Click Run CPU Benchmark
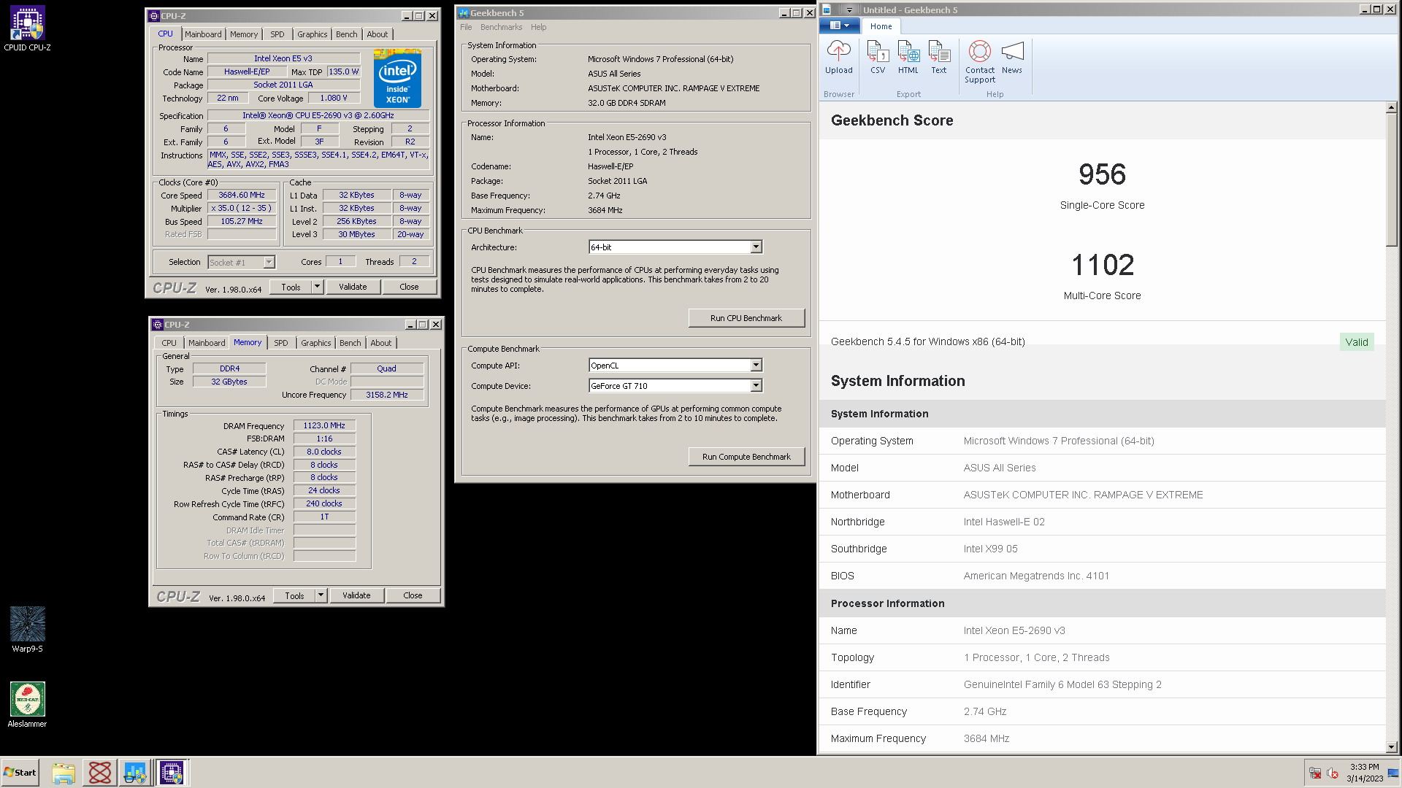Viewport: 1402px width, 788px height. (746, 318)
